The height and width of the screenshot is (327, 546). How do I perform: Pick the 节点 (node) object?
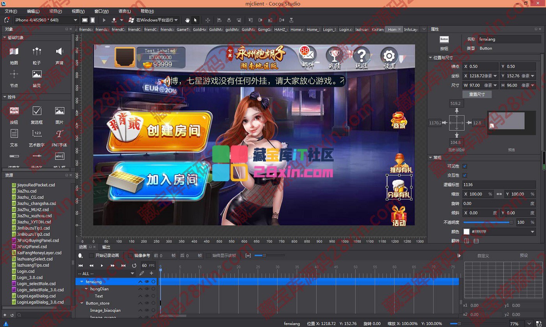14,78
